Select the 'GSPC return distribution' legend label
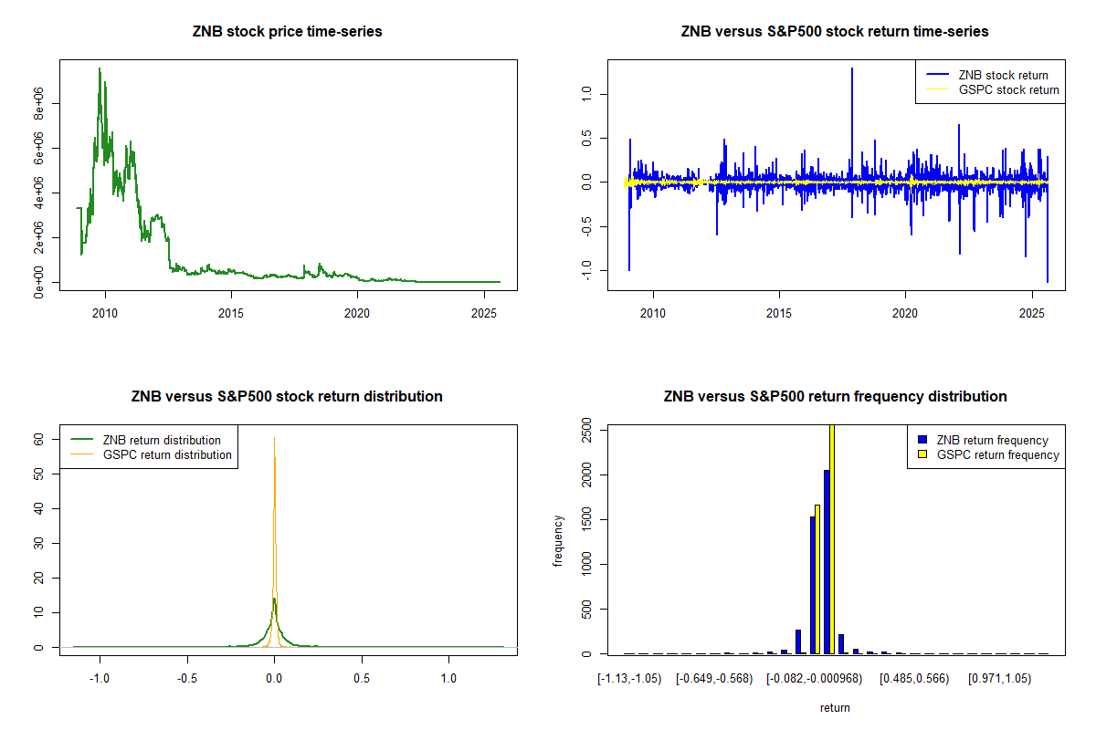 point(167,454)
